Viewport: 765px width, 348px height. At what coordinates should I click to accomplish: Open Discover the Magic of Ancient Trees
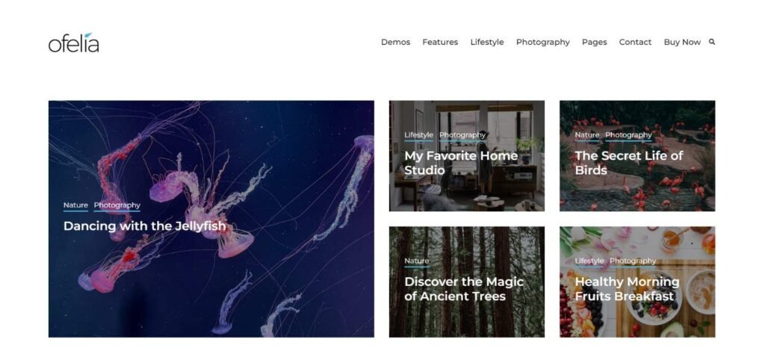pyautogui.click(x=464, y=289)
